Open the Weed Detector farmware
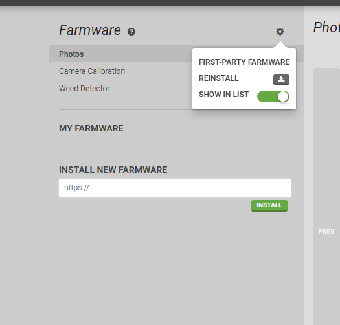Viewport: 340px width, 325px height. coord(84,89)
